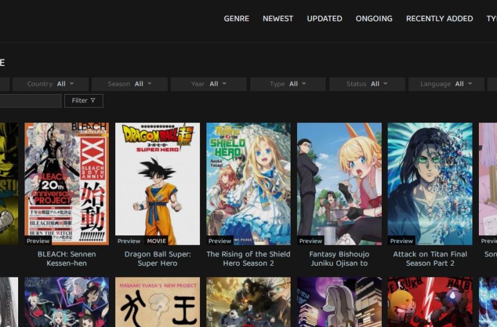Click The Rising of the Shield Hero Season 2 title
Screen dimensions: 497x327
tap(248, 259)
